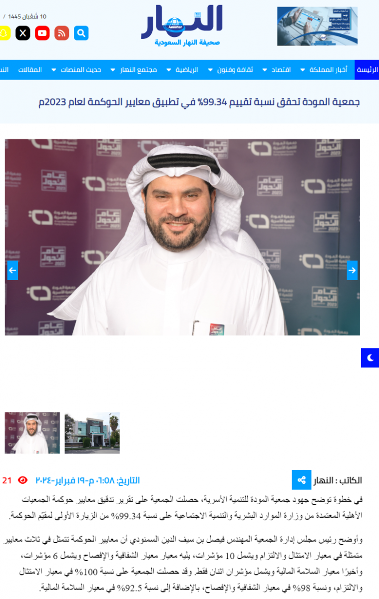Image resolution: width=379 pixels, height=599 pixels.
Task: Go to previous slide with left arrow
Action: [12, 270]
